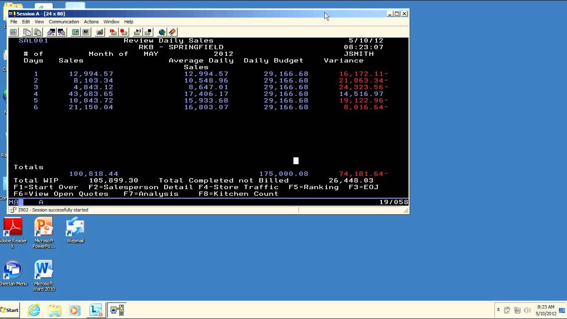
Task: Open the Window menu
Action: (111, 22)
